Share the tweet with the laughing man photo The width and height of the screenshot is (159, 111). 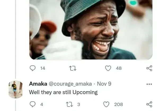pyautogui.click(x=149, y=68)
